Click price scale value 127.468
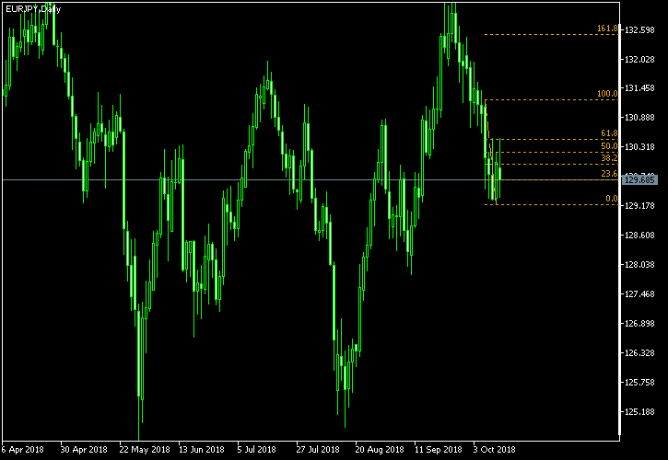The height and width of the screenshot is (460, 668). pyautogui.click(x=639, y=294)
